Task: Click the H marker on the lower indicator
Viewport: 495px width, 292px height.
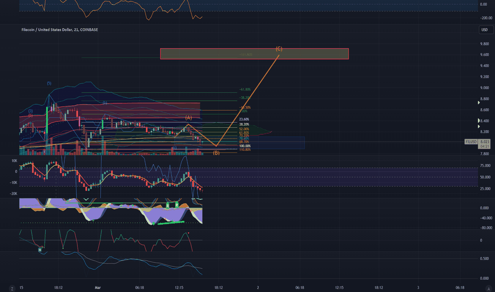Action: (40, 250)
